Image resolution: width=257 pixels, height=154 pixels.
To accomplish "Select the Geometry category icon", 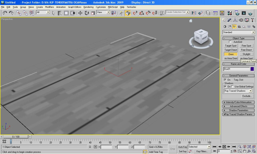I will [x=225, y=26].
